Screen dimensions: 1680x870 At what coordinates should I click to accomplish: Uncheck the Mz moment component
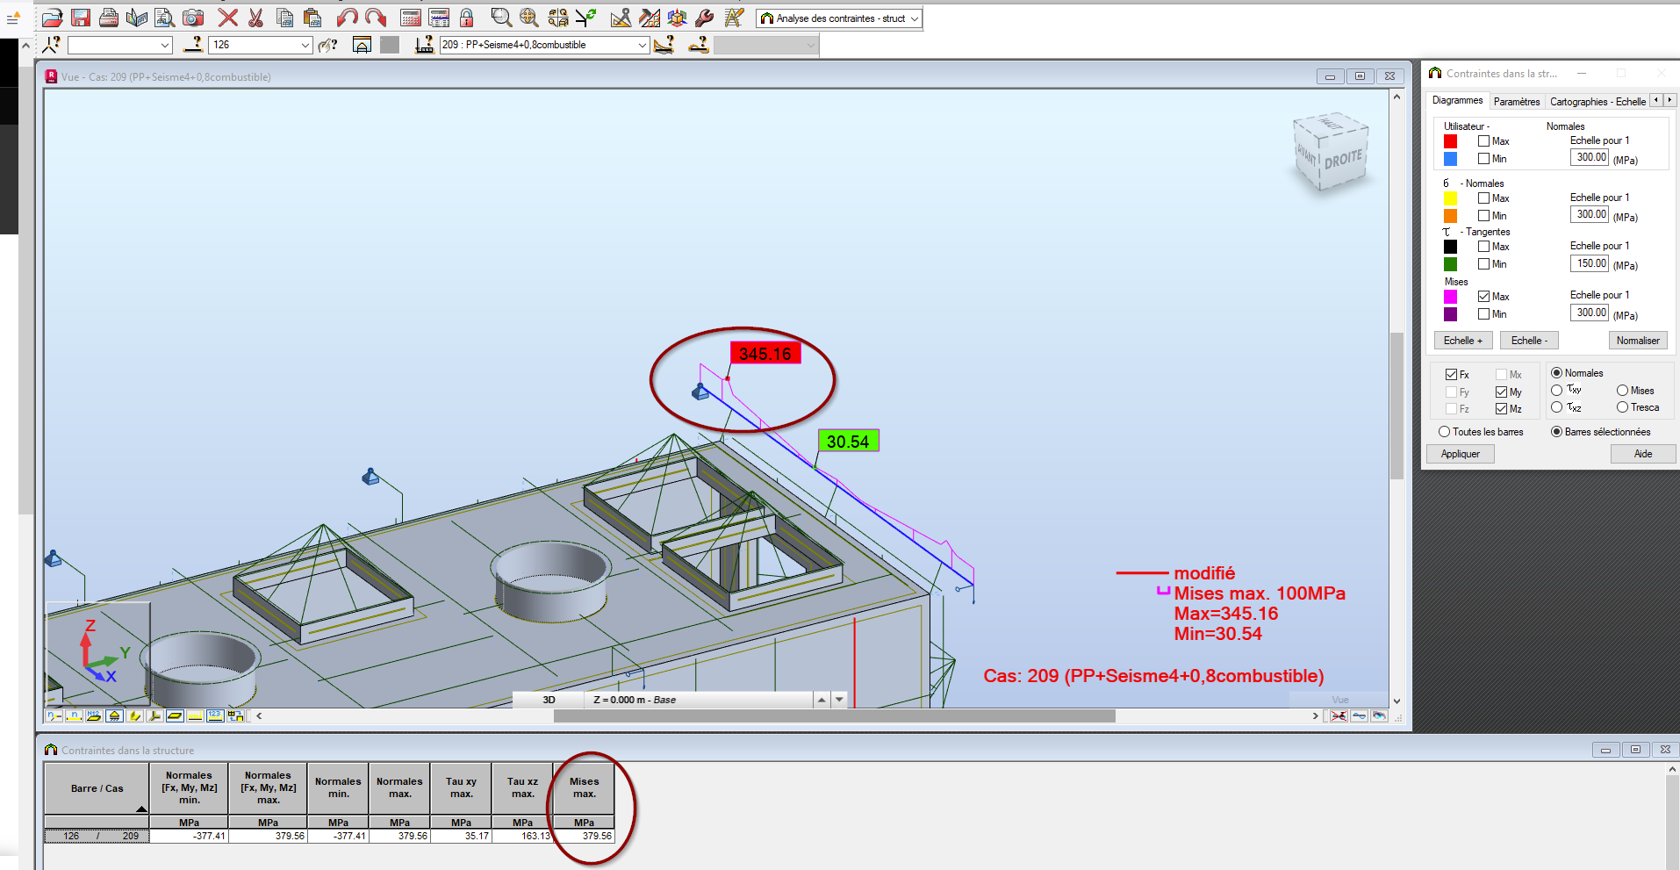click(1502, 409)
